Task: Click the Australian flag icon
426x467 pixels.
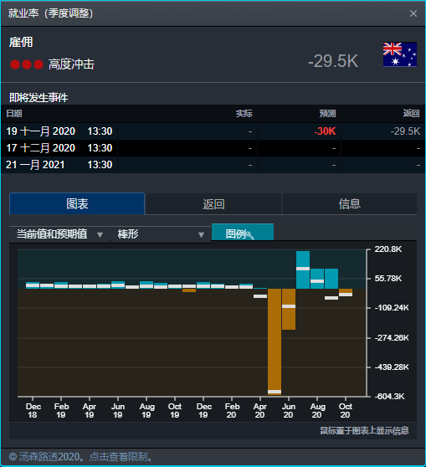Action: [x=400, y=54]
